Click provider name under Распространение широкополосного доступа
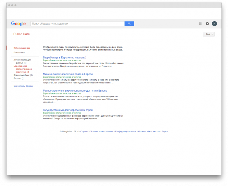 [62, 93]
